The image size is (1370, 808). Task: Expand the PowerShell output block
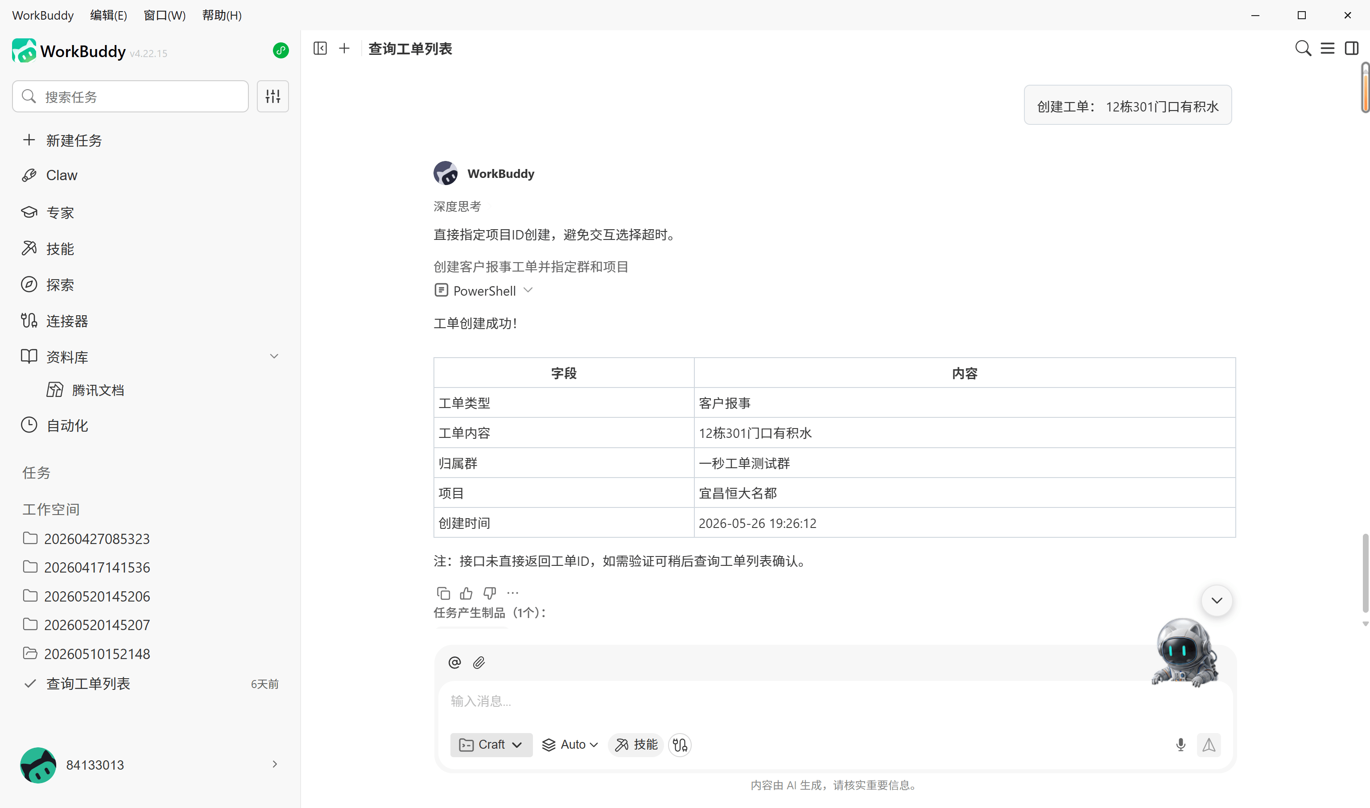(483, 291)
